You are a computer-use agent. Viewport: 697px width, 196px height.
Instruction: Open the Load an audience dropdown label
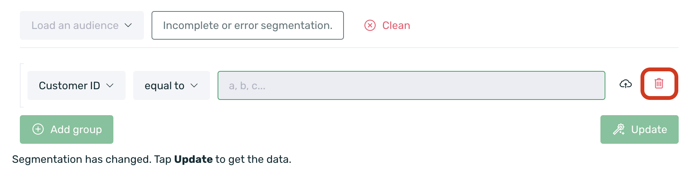pos(75,26)
